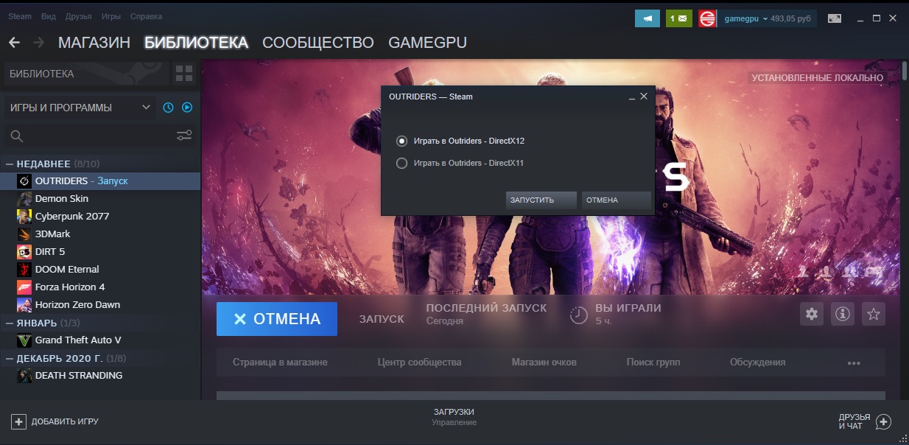Click the Horizon Zero Dawn icon
The width and height of the screenshot is (909, 445).
click(24, 304)
